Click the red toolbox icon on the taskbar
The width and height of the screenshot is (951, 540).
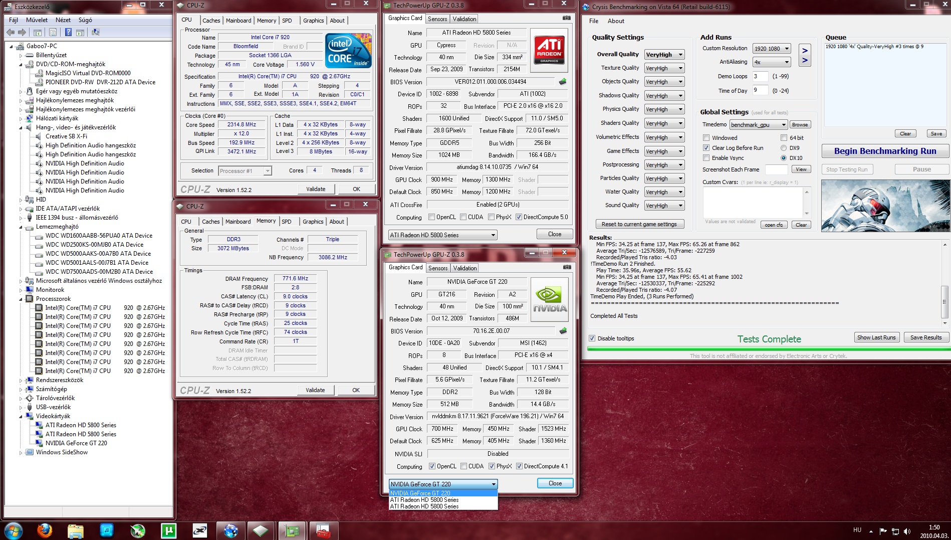click(x=323, y=530)
